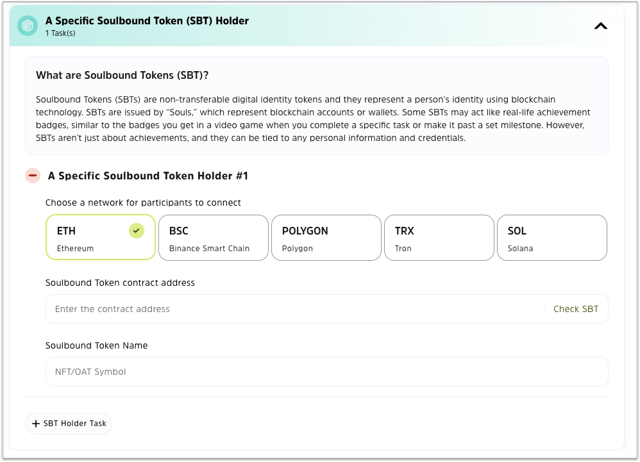Click the Soulbound Tokens description paragraph

click(313, 119)
